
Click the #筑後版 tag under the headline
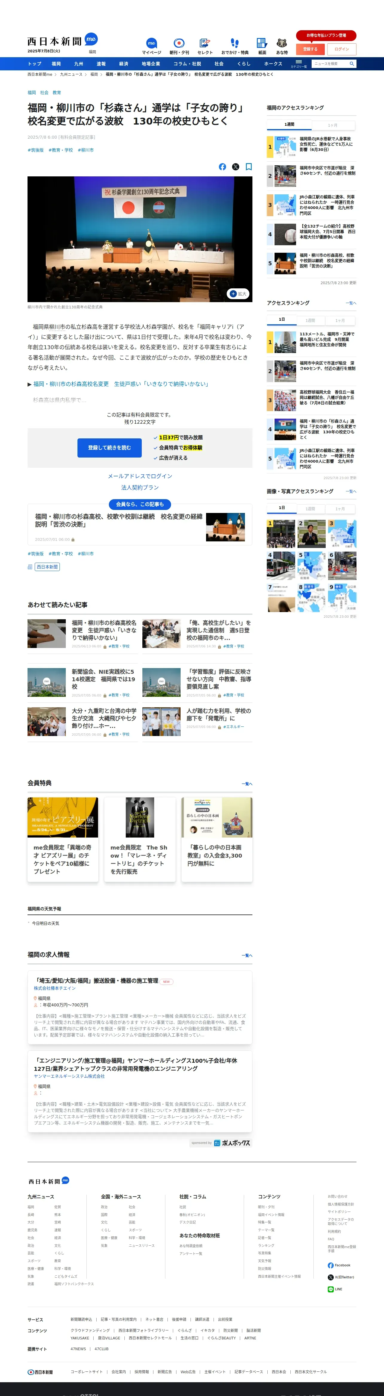pyautogui.click(x=36, y=150)
